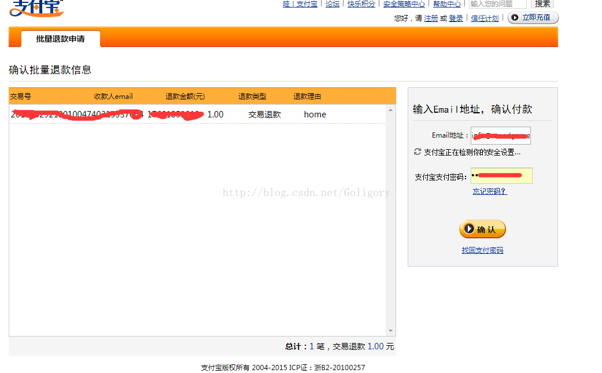Open the 安全策略中心 link

click(x=404, y=4)
